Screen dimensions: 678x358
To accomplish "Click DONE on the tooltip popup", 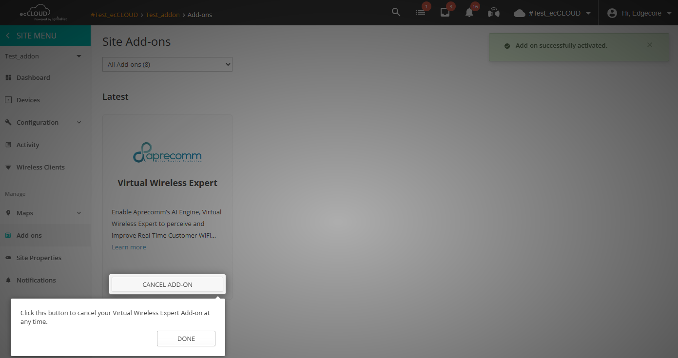I will 186,339.
